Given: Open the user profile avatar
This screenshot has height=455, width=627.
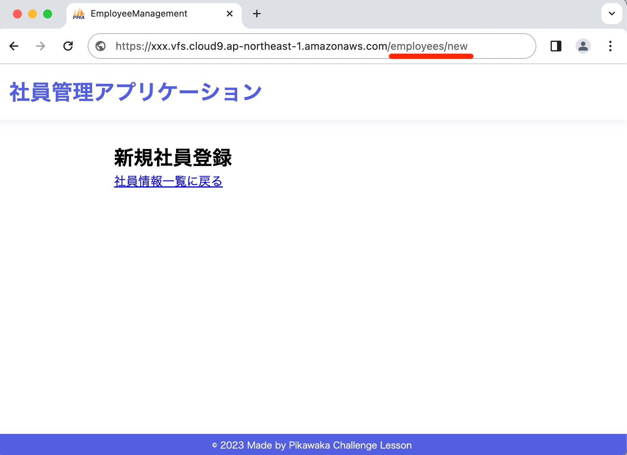Looking at the screenshot, I should (583, 46).
